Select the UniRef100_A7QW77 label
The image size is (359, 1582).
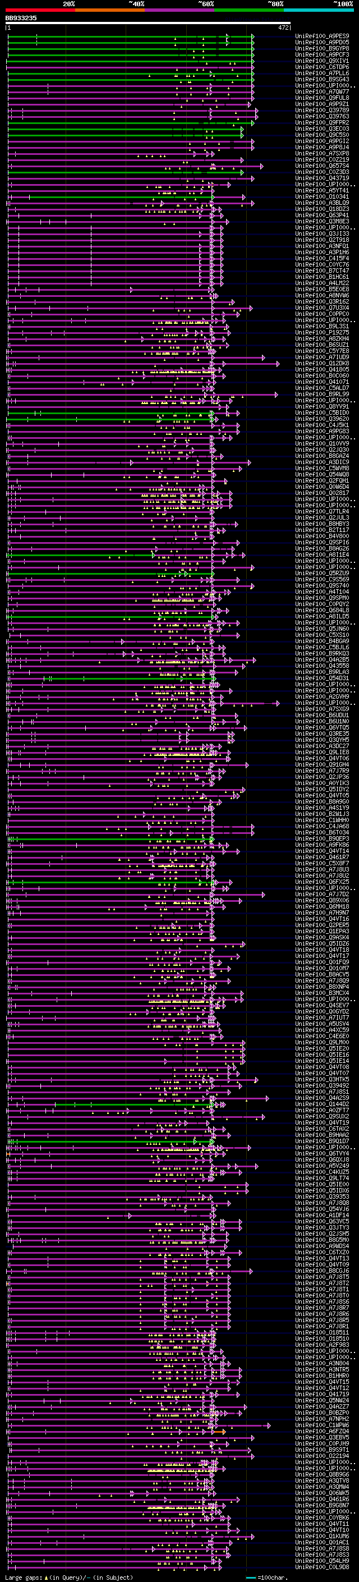click(x=322, y=91)
